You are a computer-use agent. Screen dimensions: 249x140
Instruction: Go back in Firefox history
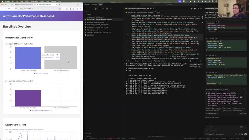2,9
